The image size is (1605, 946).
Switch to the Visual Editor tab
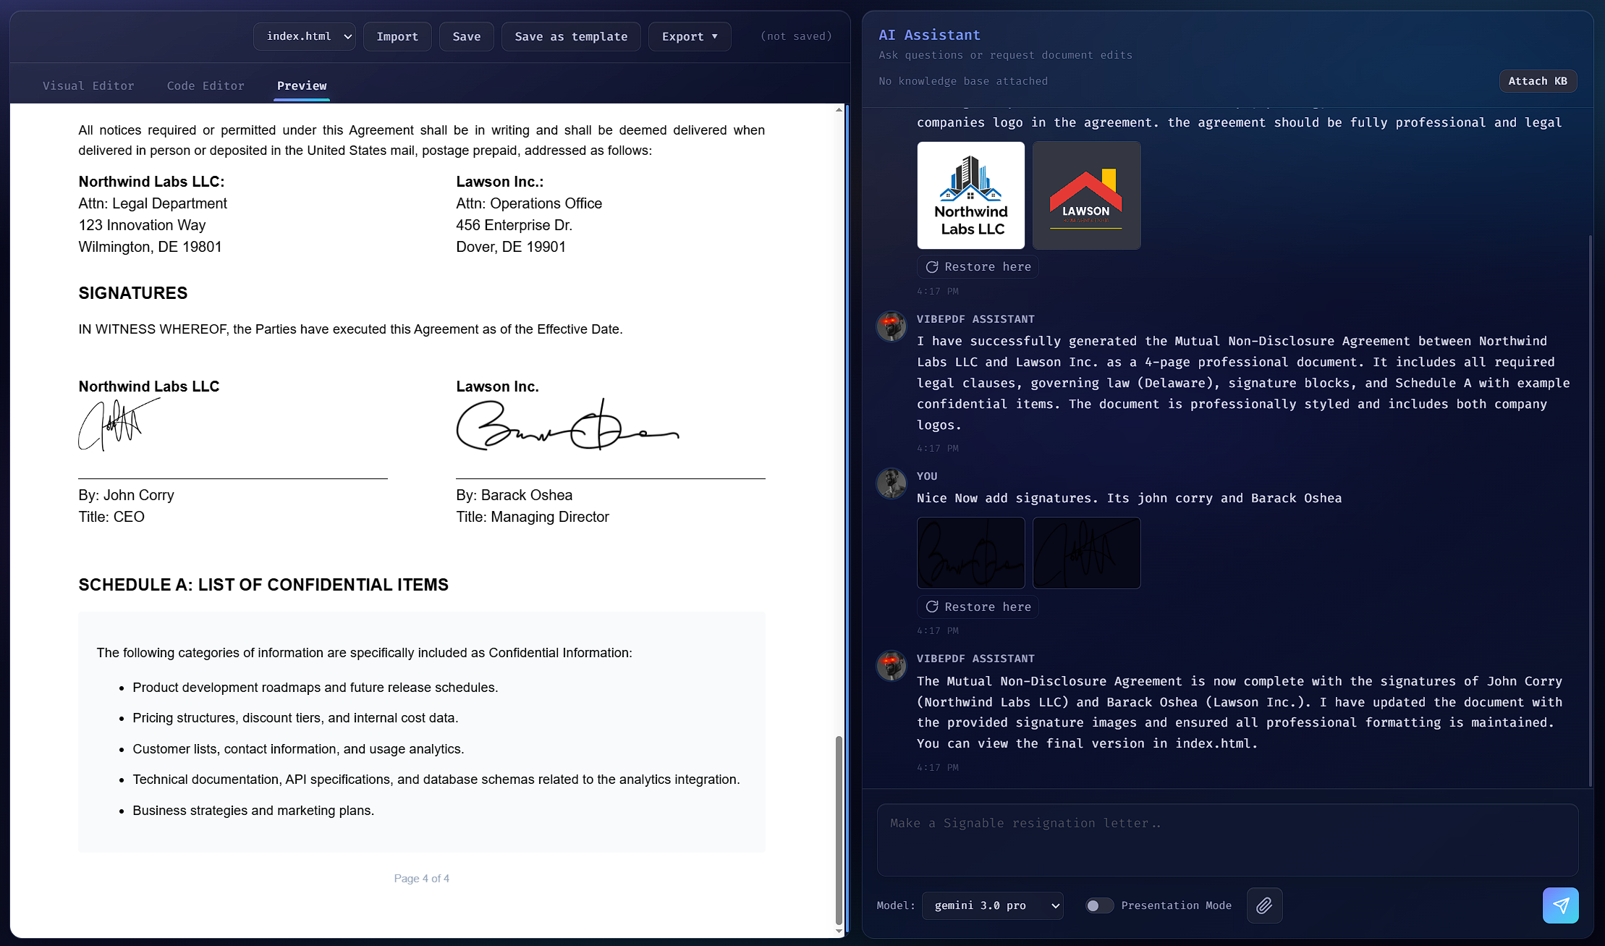[x=88, y=85]
